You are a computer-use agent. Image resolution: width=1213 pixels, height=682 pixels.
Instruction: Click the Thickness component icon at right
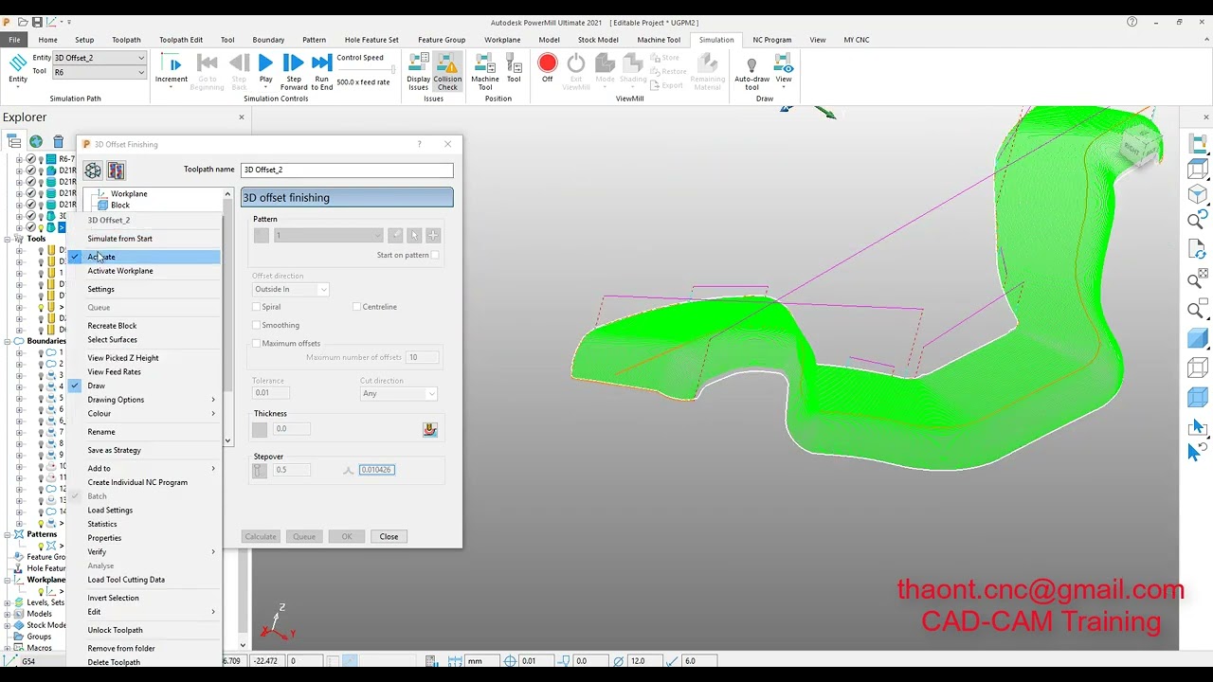pos(430,429)
